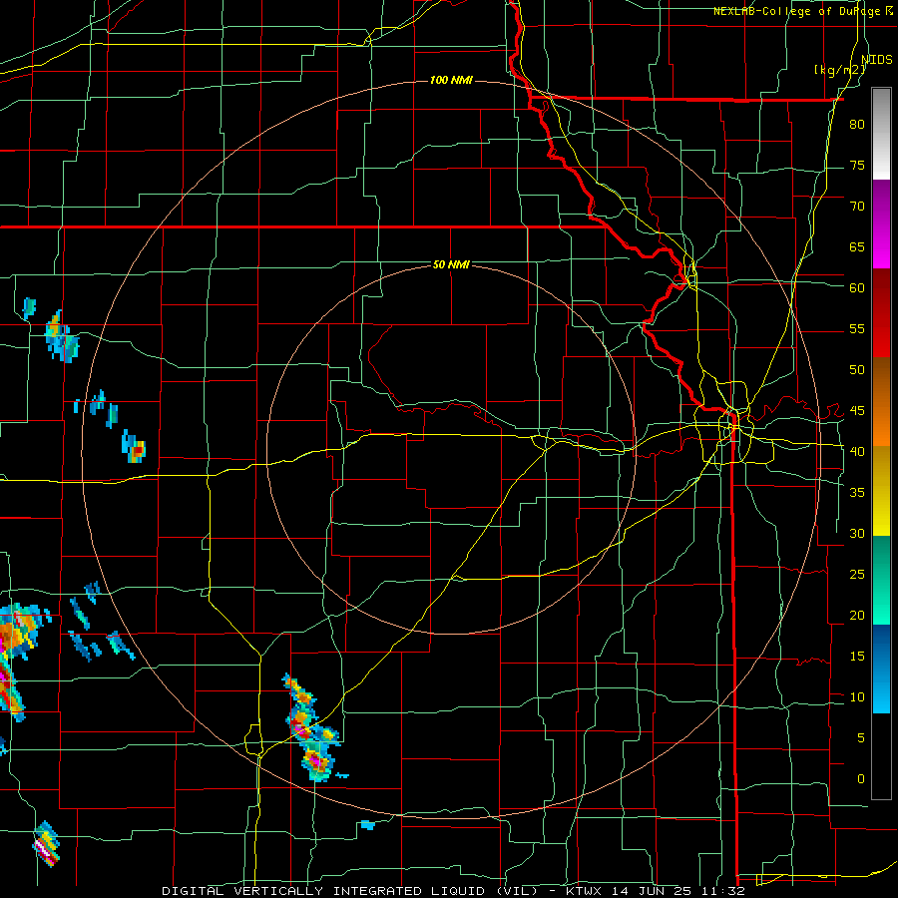
Task: Click the 55 value on the scale
Action: (857, 329)
